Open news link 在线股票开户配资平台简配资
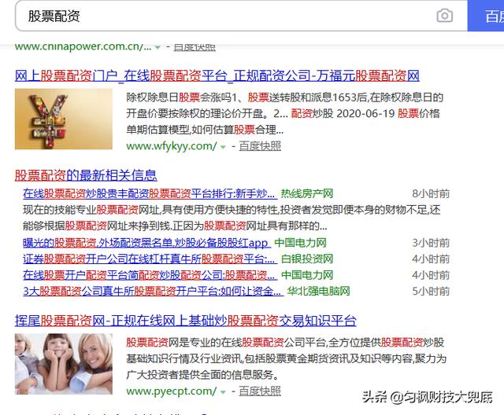The width and height of the screenshot is (504, 415). 150,275
